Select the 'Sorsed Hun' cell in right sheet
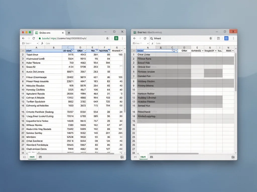Image resolution: width=257 pixels, height=192 pixels. tap(146, 106)
